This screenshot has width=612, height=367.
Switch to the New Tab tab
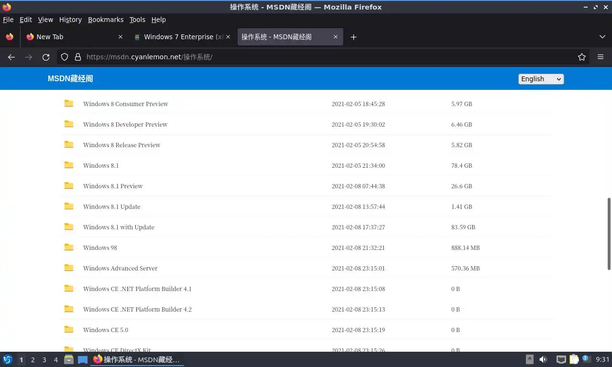(x=74, y=37)
